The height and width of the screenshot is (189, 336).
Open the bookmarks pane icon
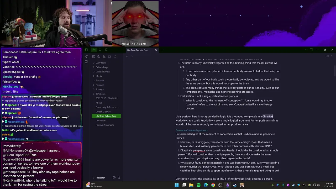pyautogui.click(x=106, y=50)
